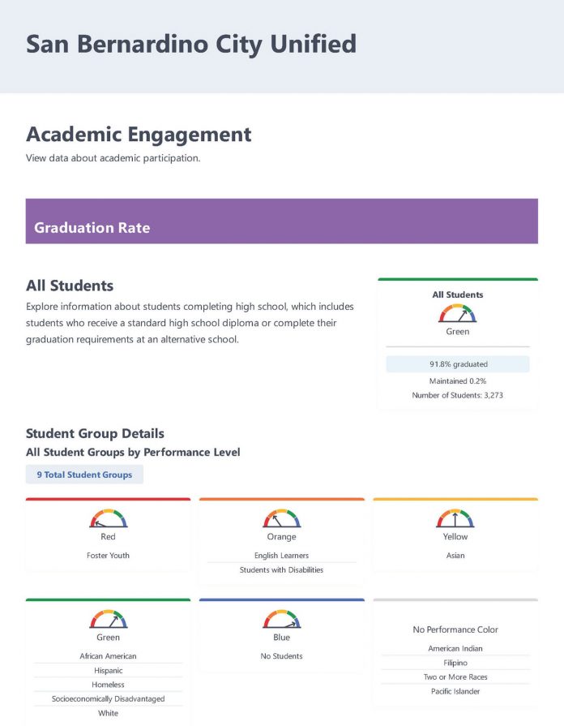The height and width of the screenshot is (726, 564).
Task: Open the Foster Youth group
Action: (109, 555)
